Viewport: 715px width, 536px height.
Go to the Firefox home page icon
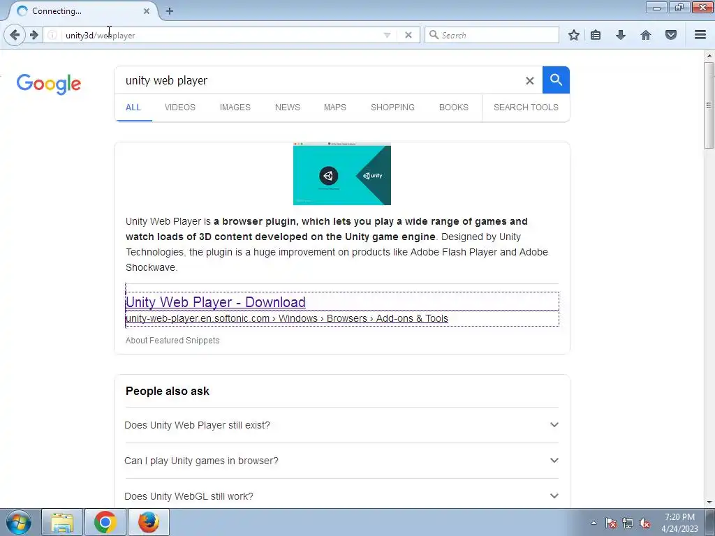(x=646, y=35)
